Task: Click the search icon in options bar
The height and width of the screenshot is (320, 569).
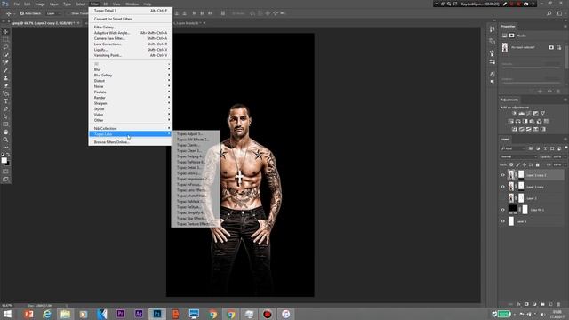Action: point(549,13)
